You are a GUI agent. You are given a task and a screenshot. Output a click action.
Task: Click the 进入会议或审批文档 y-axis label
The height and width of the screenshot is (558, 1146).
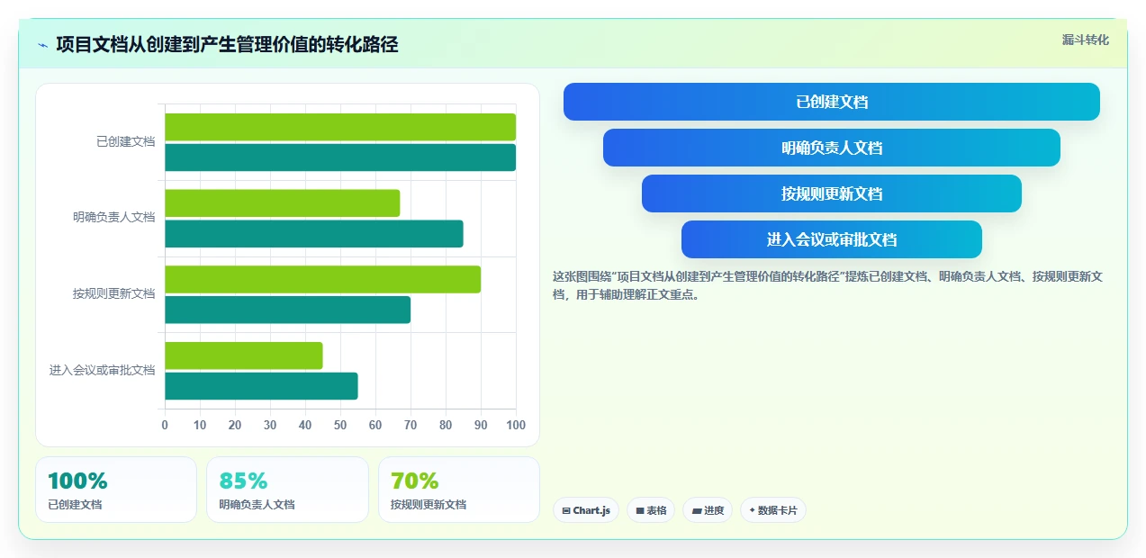[x=102, y=370]
